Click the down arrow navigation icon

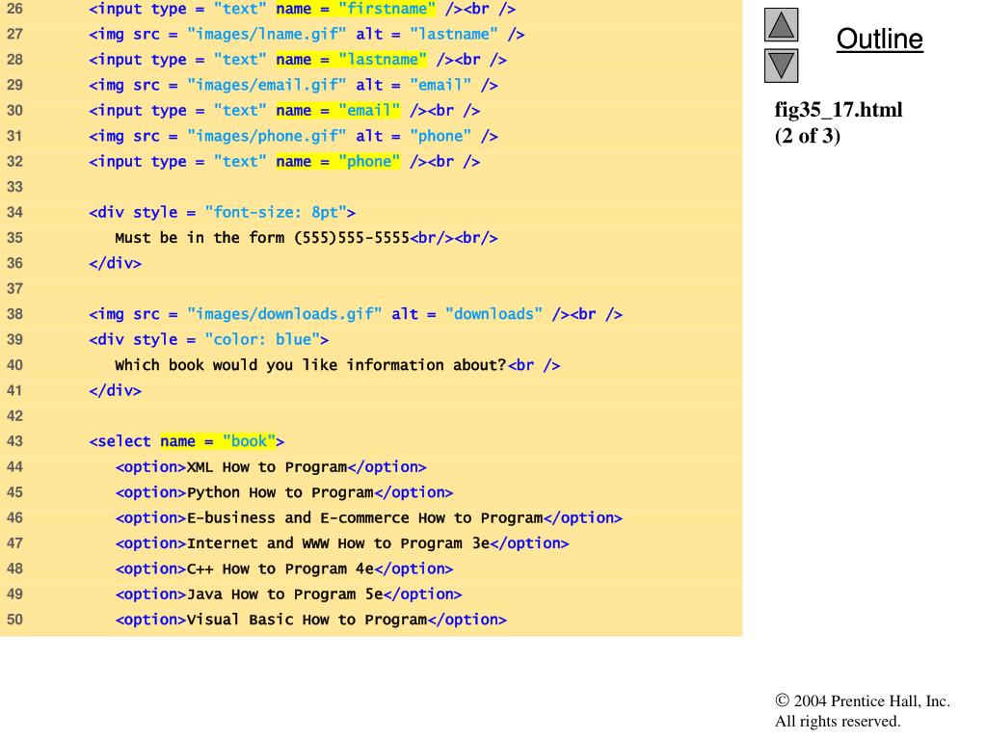[x=781, y=66]
